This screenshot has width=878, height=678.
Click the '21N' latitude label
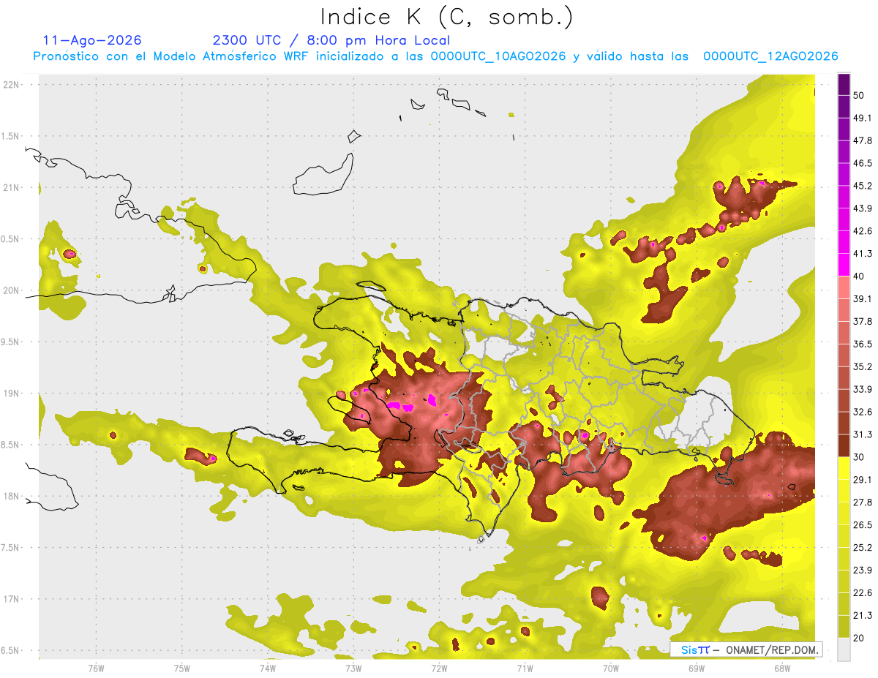click(11, 188)
